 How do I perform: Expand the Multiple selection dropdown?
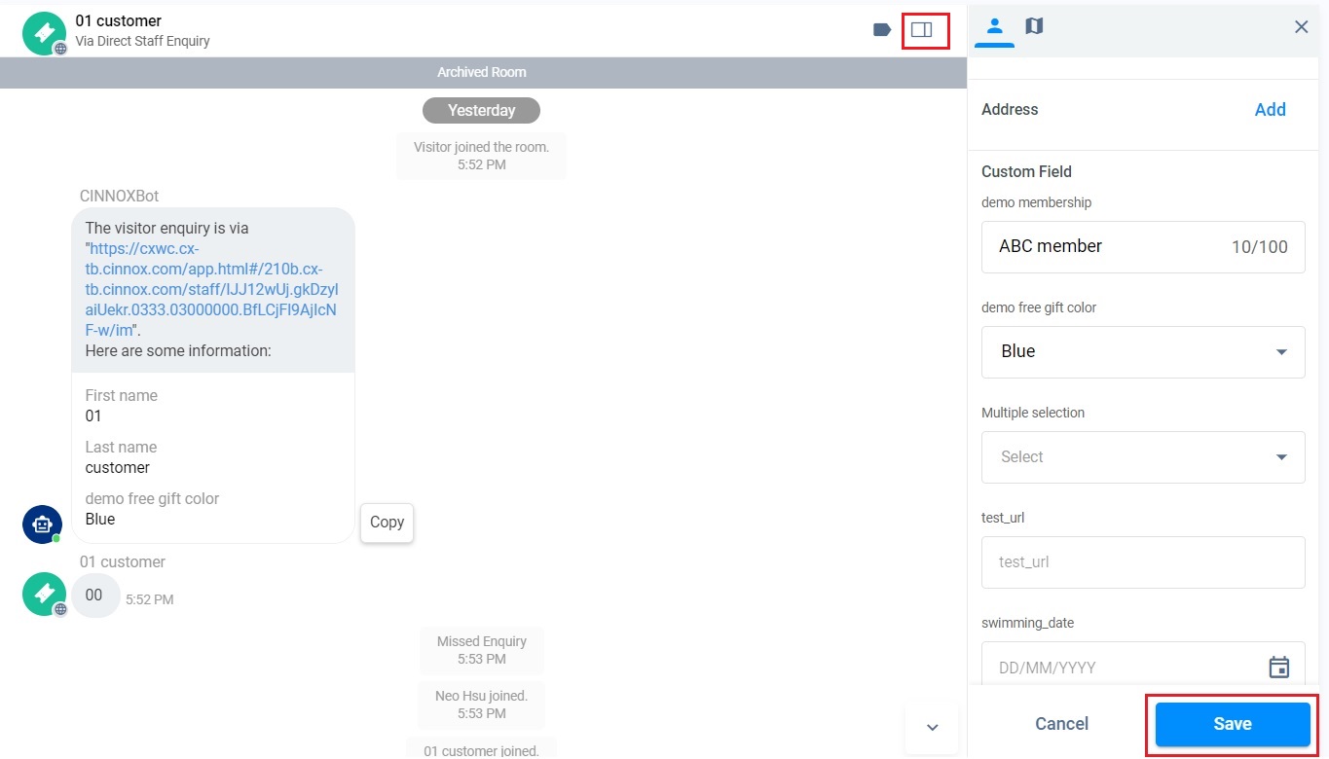tap(1143, 456)
